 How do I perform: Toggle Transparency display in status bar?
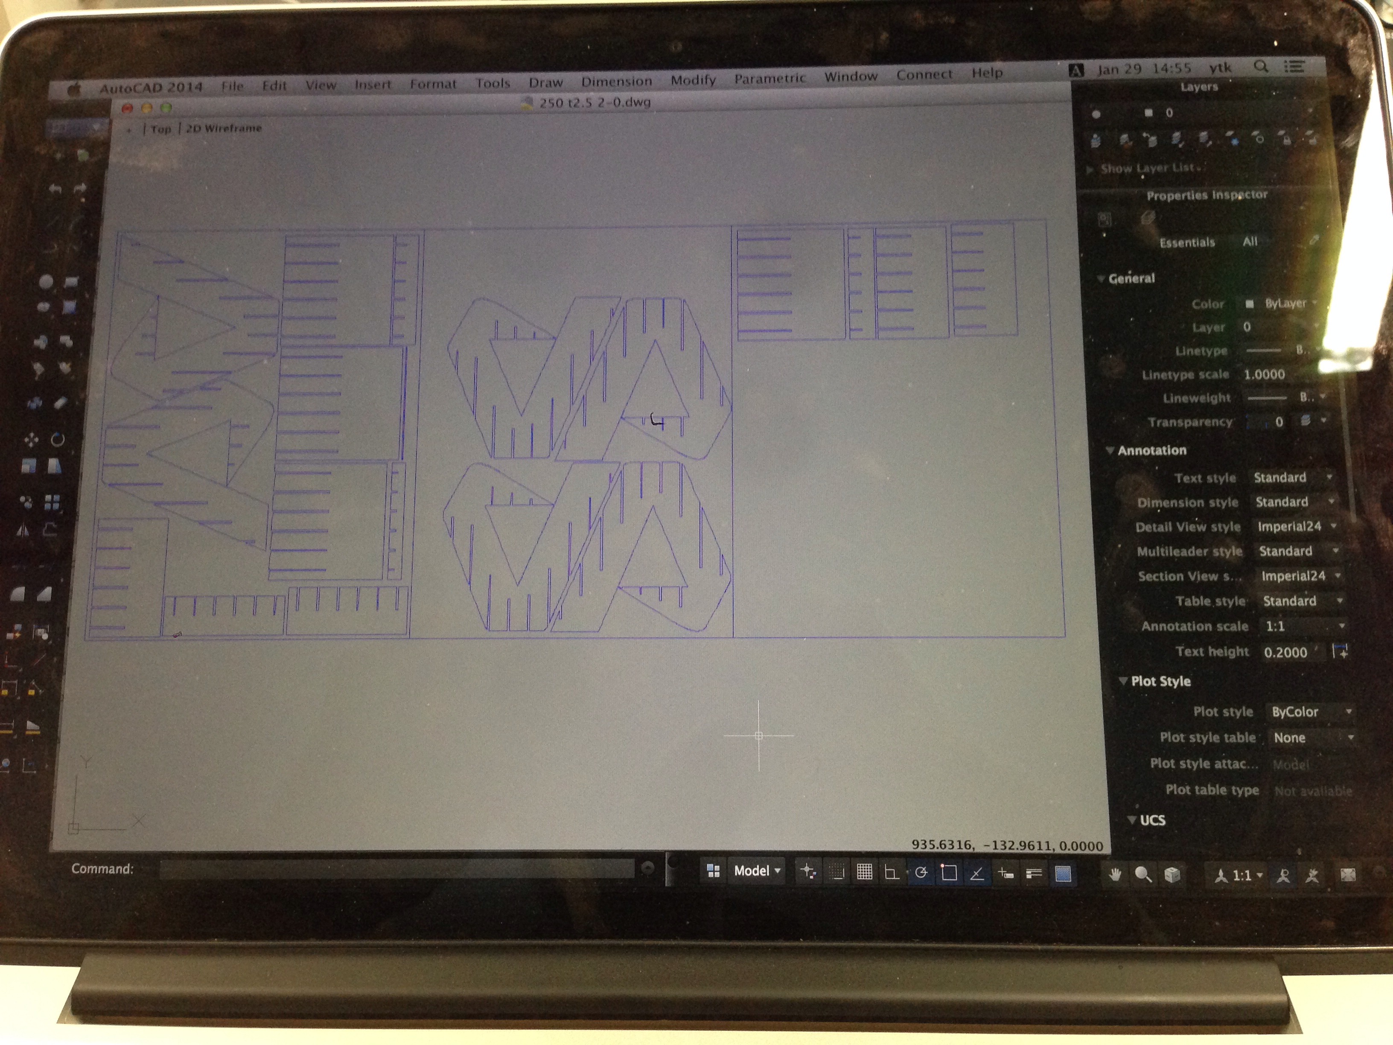tap(1063, 874)
